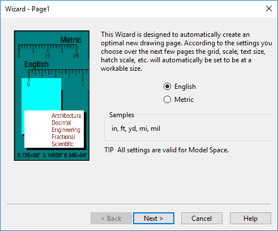
Task: Click the Wizard - Page1 title bar
Action: [x=132, y=9]
